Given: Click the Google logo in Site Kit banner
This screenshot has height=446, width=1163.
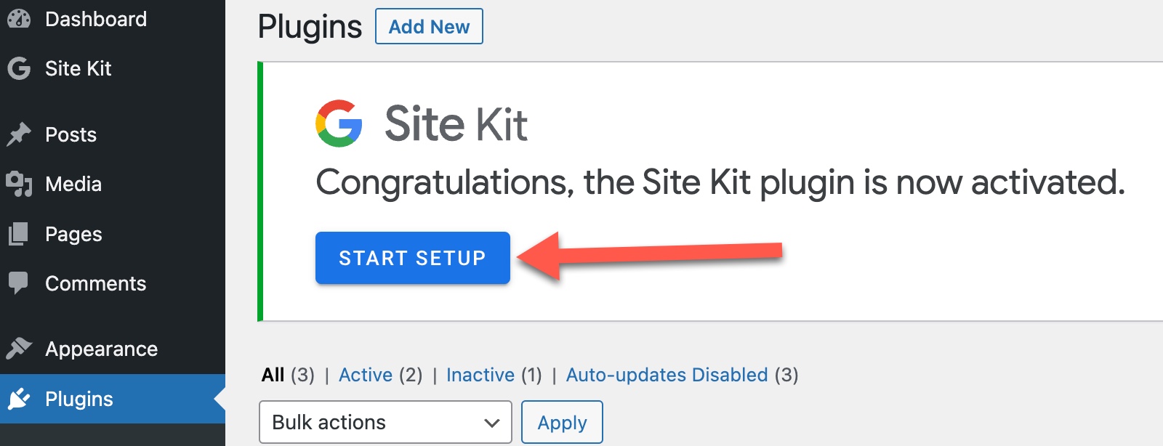Looking at the screenshot, I should click(x=339, y=123).
